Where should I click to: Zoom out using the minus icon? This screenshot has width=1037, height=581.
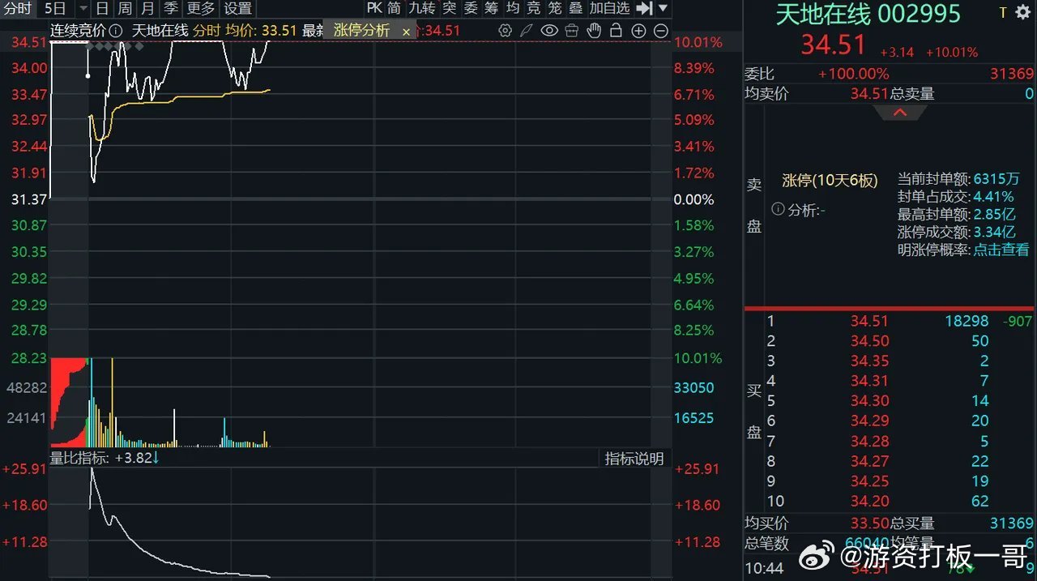[x=660, y=30]
